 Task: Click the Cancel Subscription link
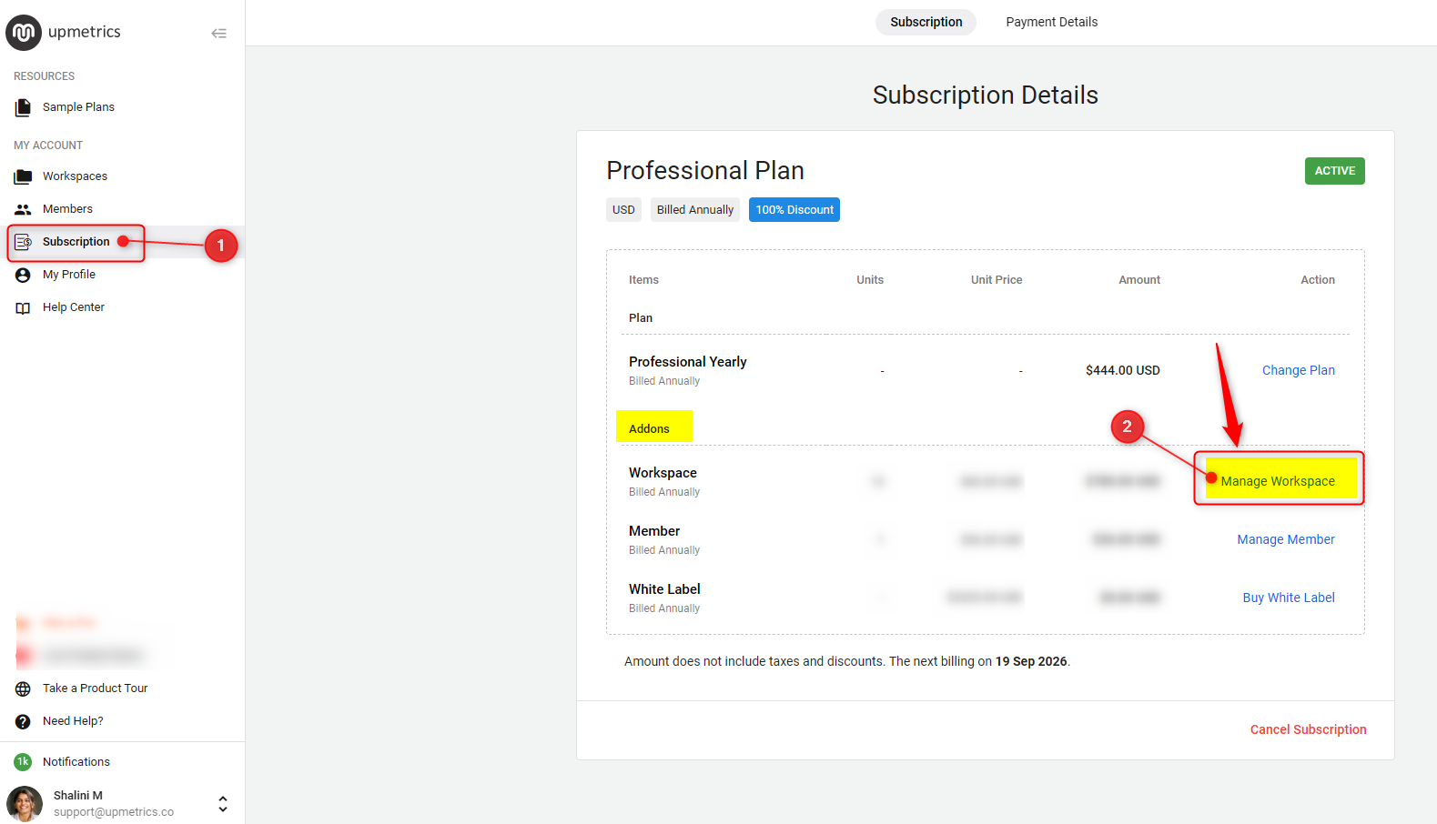[x=1308, y=729]
